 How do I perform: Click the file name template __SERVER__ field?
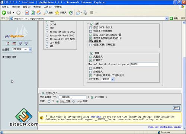(73, 97)
